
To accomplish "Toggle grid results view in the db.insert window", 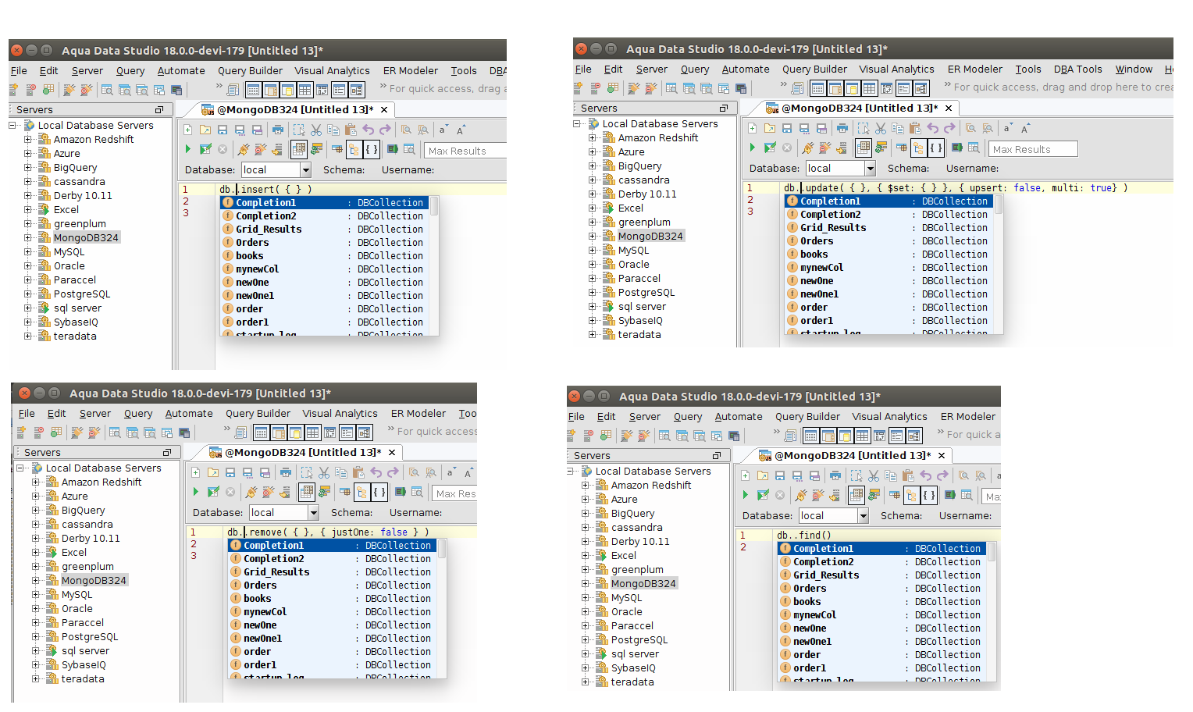I will [299, 149].
